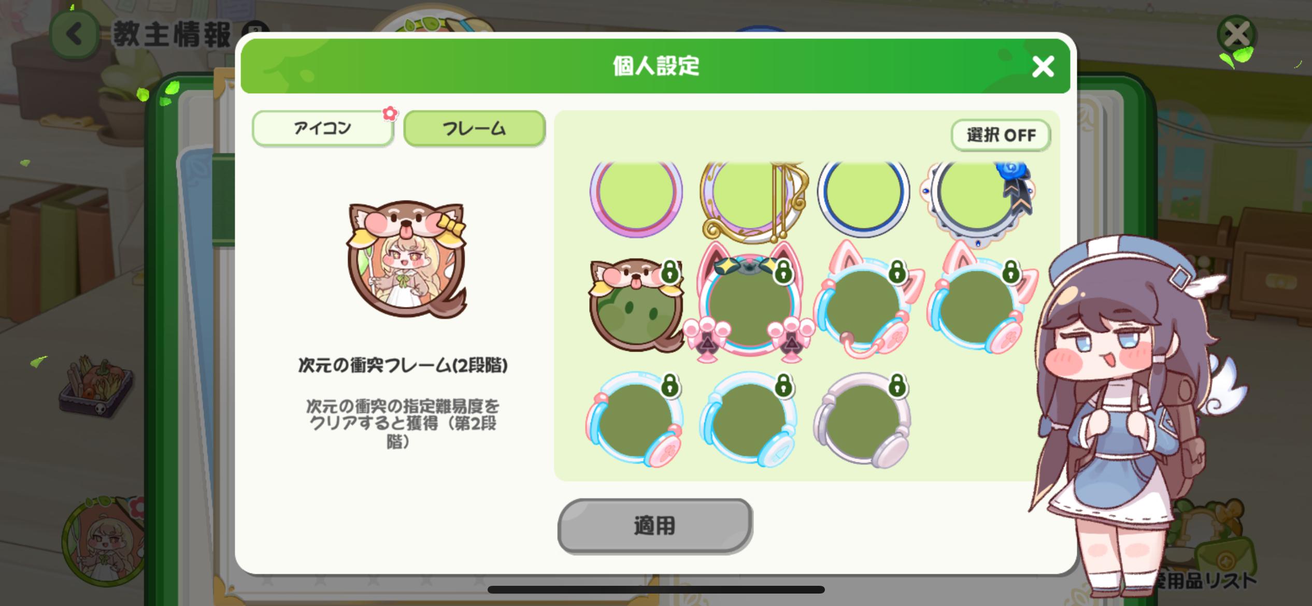Close the background screen with the leaf X
The image size is (1312, 606).
pos(1237,35)
